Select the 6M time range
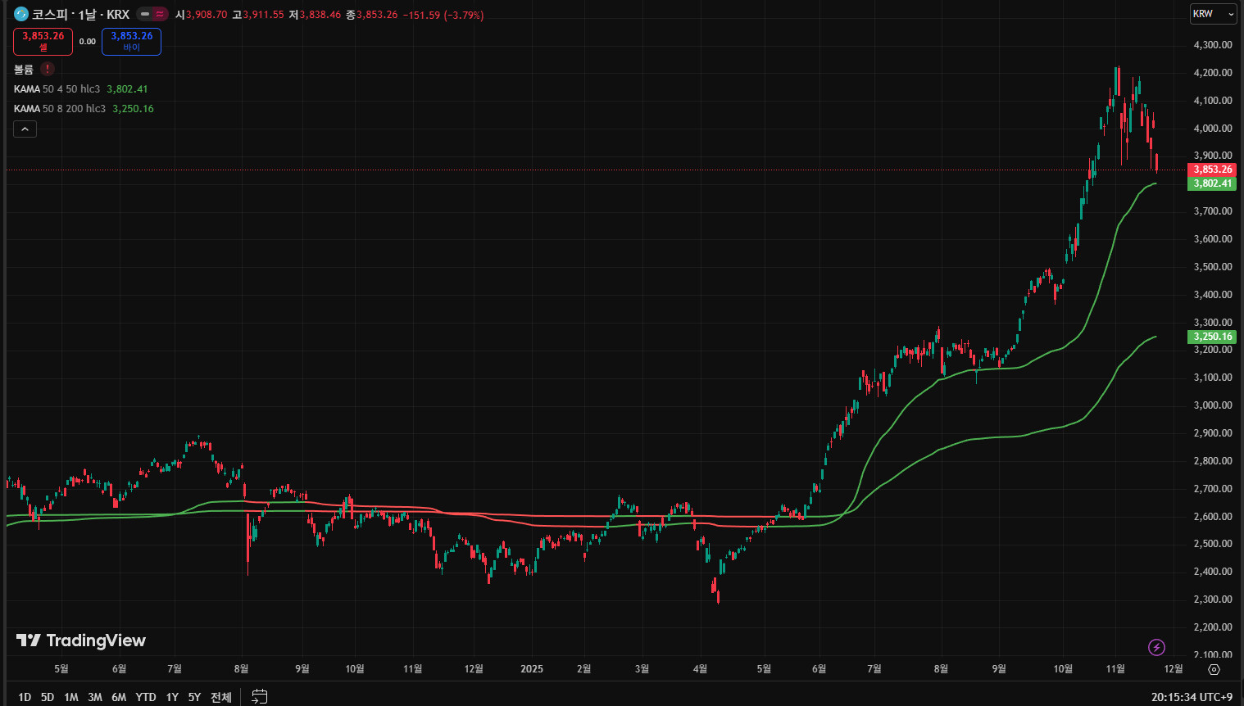This screenshot has height=706, width=1244. pyautogui.click(x=119, y=697)
